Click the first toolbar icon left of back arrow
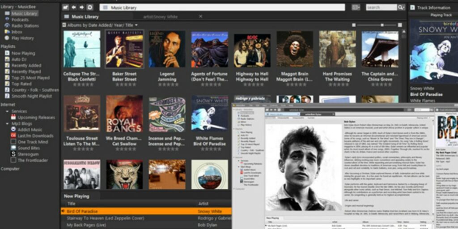The image size is (458, 229). pos(66,7)
